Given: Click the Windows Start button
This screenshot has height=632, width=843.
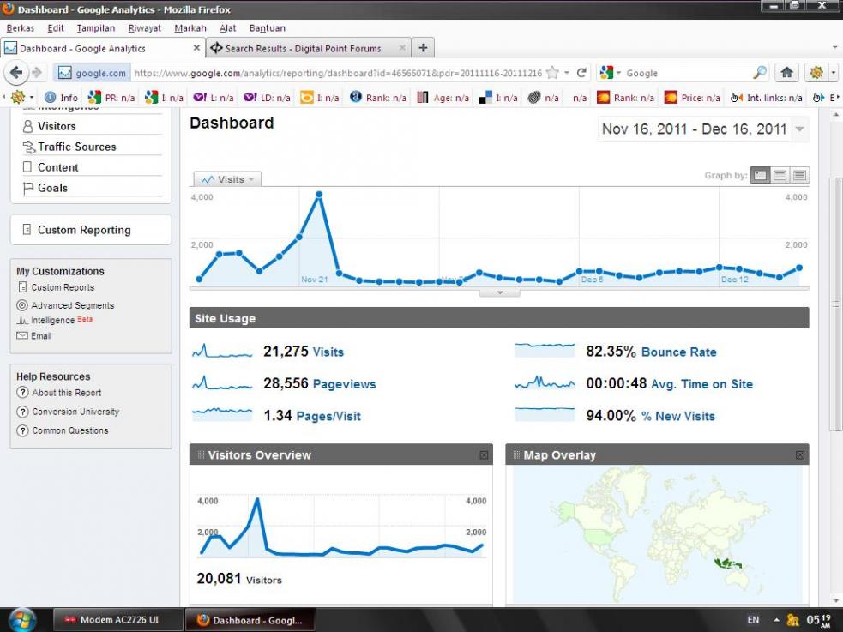Looking at the screenshot, I should pyautogui.click(x=22, y=620).
